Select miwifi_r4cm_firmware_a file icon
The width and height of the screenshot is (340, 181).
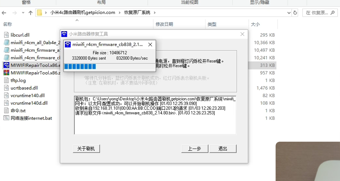click(7, 50)
